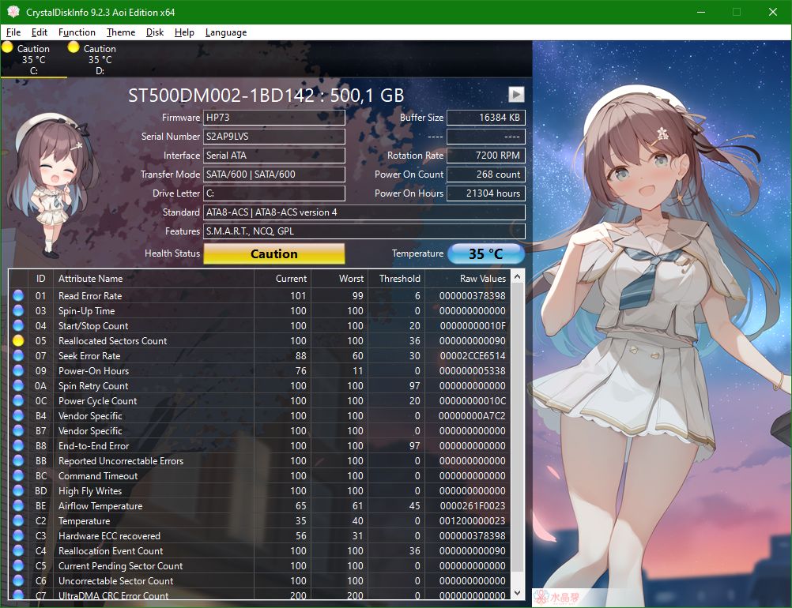Viewport: 792px width, 608px height.
Task: Click the Features field
Action: point(364,231)
